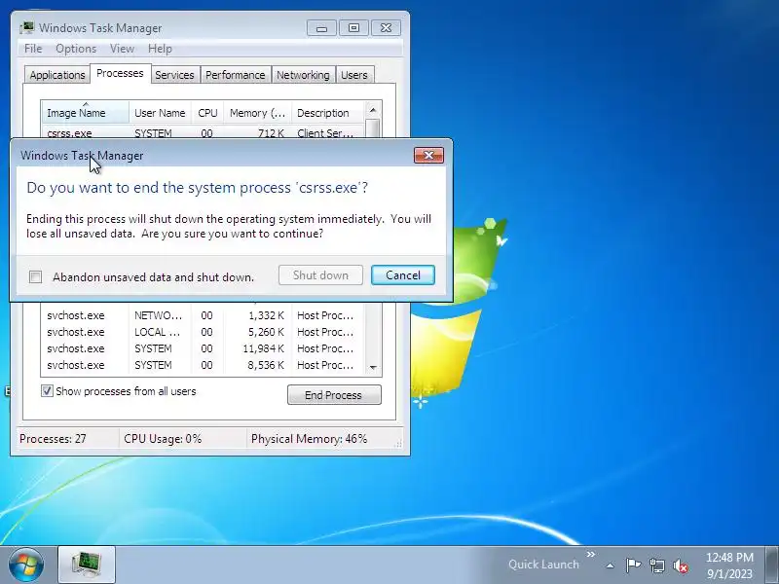The image size is (779, 584).
Task: Click the NETWO... user name cell
Action: coord(158,315)
